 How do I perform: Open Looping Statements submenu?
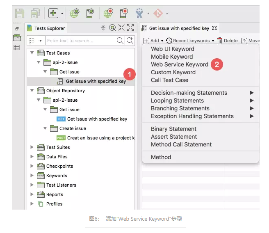click(x=201, y=101)
